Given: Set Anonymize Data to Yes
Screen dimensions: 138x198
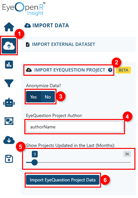Looking at the screenshot, I should click(33, 97).
